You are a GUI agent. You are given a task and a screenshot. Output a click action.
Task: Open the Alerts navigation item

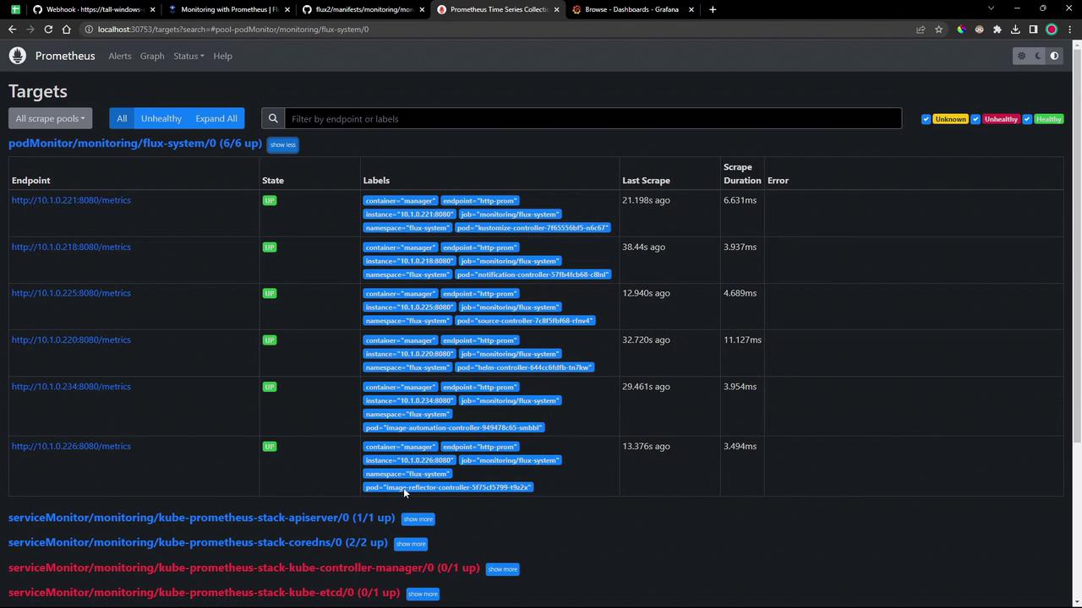(x=120, y=56)
